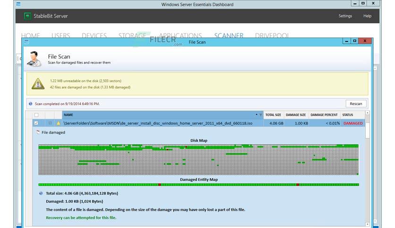This screenshot has height=228, width=395.
Task: Toggle the select-all checkbox in table header
Action: click(x=36, y=115)
